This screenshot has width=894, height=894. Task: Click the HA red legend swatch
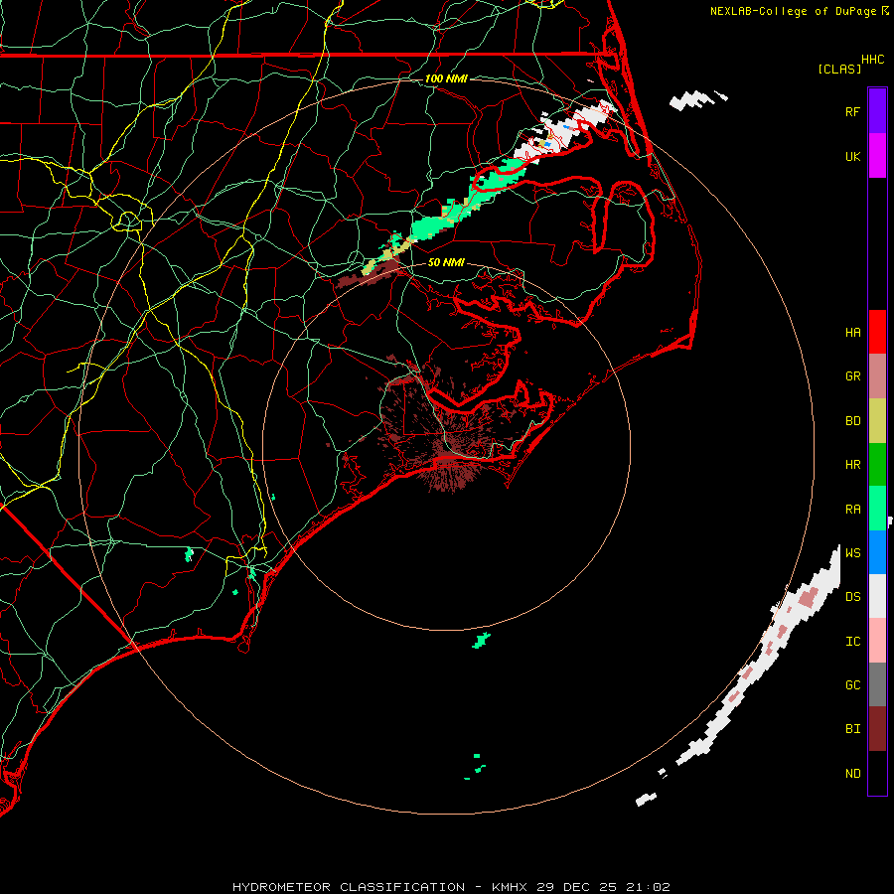coord(877,332)
